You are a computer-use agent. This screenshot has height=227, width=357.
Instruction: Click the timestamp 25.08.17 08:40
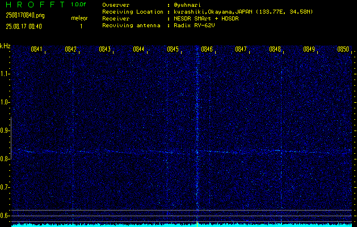(24, 27)
